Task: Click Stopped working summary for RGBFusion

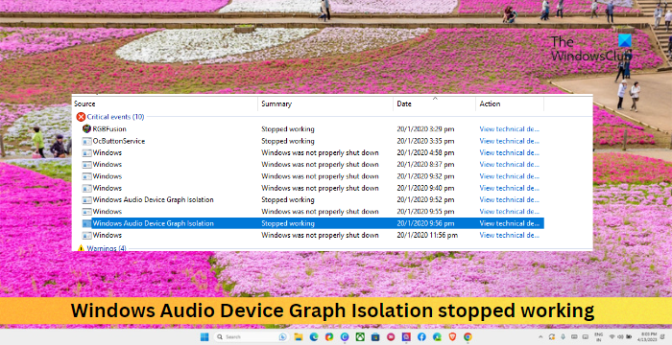Action: click(x=288, y=128)
